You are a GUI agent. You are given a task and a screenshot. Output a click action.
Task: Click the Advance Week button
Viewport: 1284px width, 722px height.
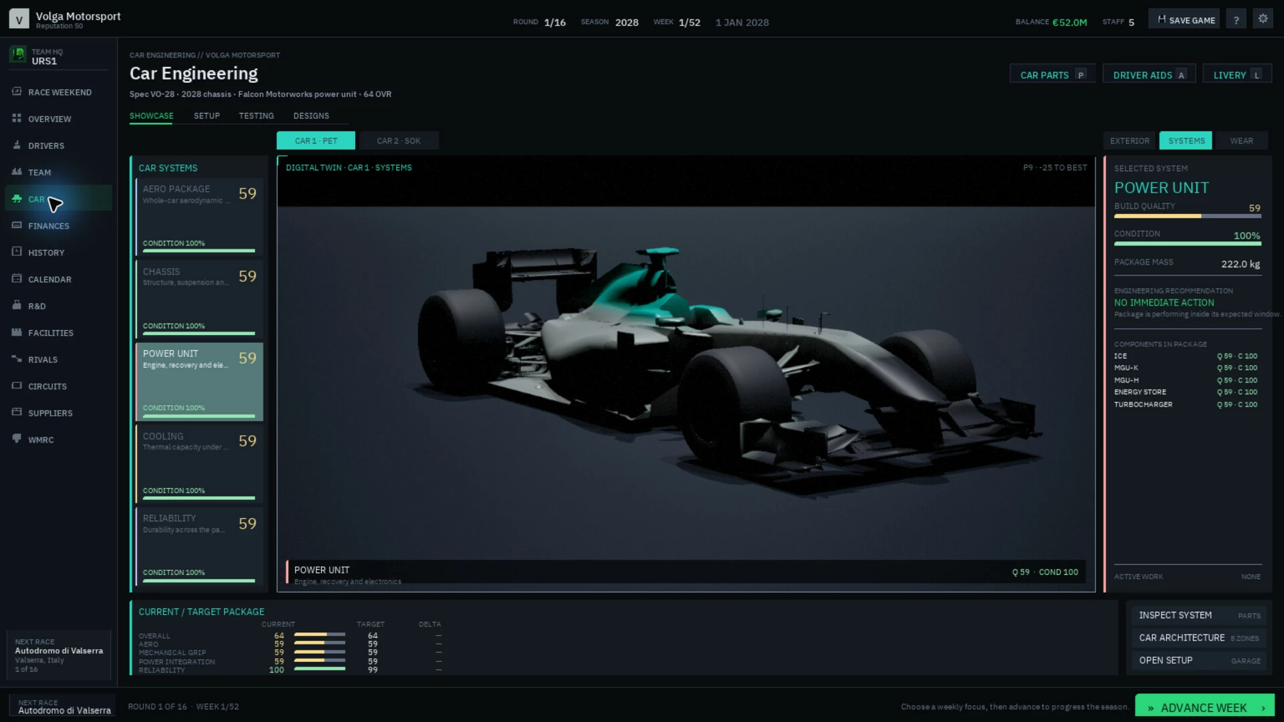pyautogui.click(x=1204, y=707)
